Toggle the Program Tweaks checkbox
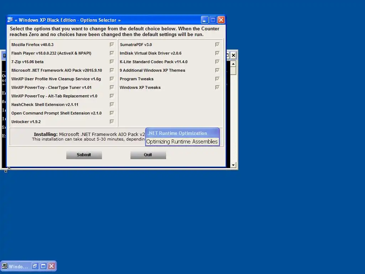 (x=217, y=79)
